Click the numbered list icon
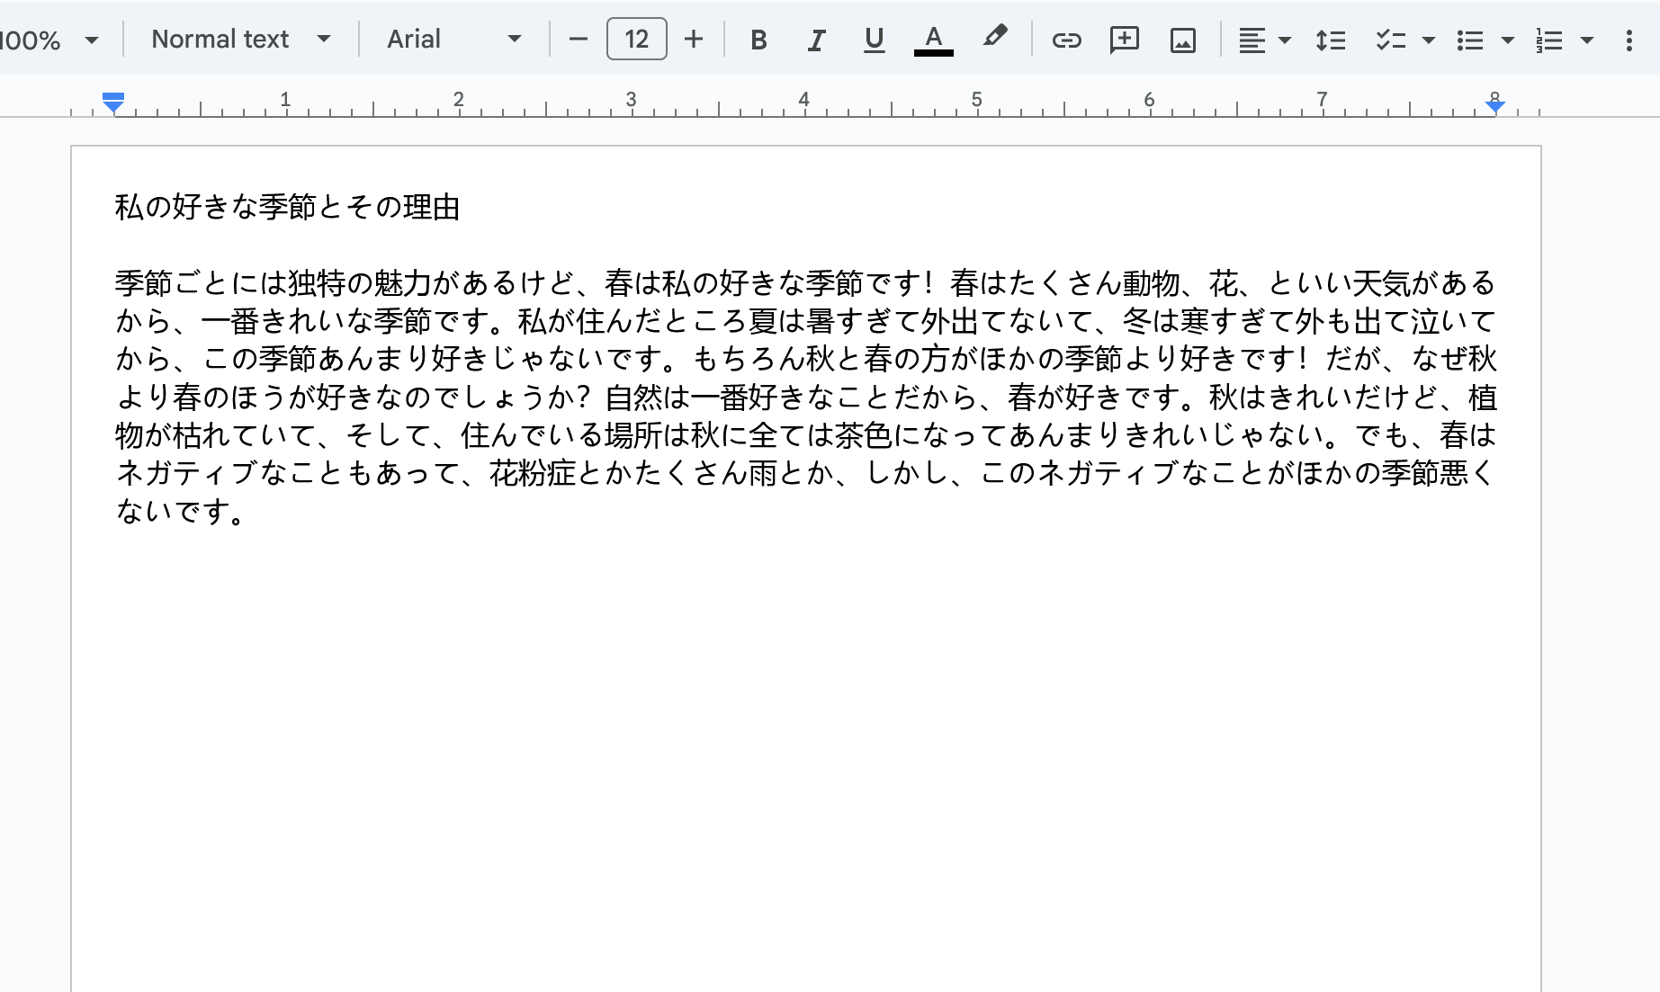1660x992 pixels. point(1548,40)
